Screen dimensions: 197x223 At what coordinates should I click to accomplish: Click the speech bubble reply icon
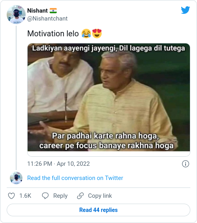click(x=45, y=196)
